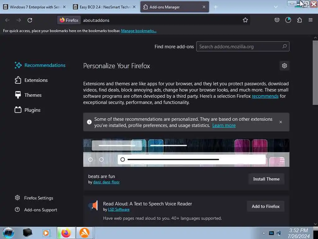The image size is (318, 239).
Task: Select the Add-ons Manager tab
Action: [175, 7]
